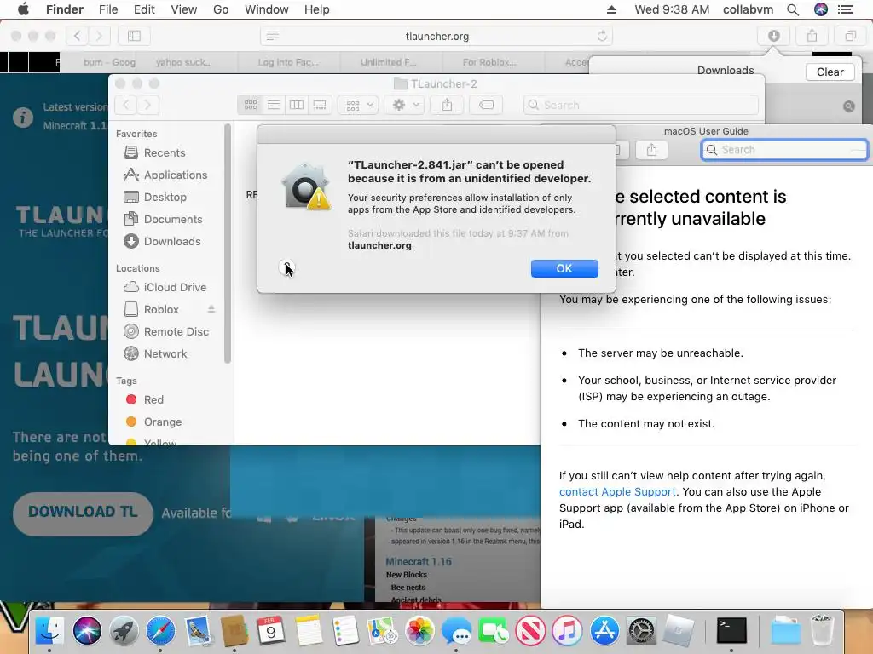Open Notification Center in menu bar

845,9
